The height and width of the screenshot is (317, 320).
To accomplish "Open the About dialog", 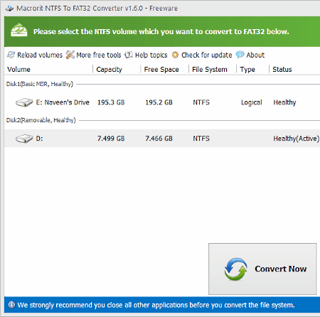I will pos(255,55).
